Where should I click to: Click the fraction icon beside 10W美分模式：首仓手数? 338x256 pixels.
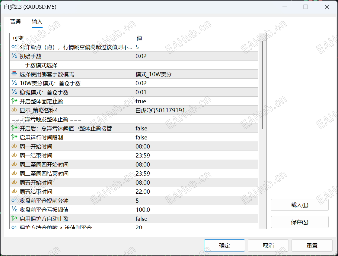(x=14, y=83)
